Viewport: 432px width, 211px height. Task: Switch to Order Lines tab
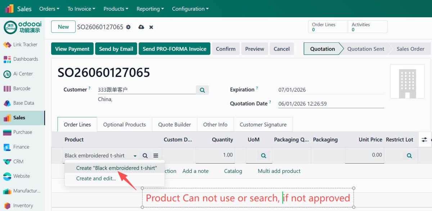(77, 124)
